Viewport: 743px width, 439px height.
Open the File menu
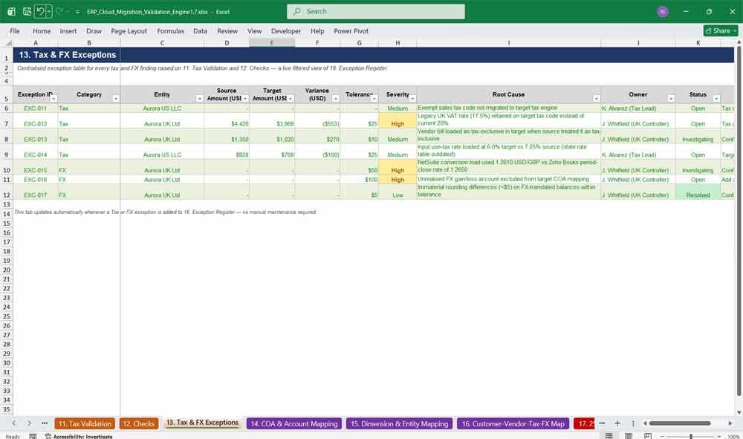15,30
